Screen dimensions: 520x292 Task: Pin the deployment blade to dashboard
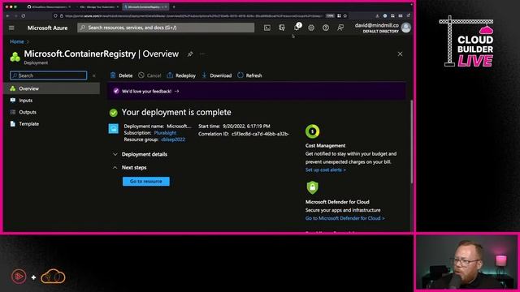coord(190,54)
